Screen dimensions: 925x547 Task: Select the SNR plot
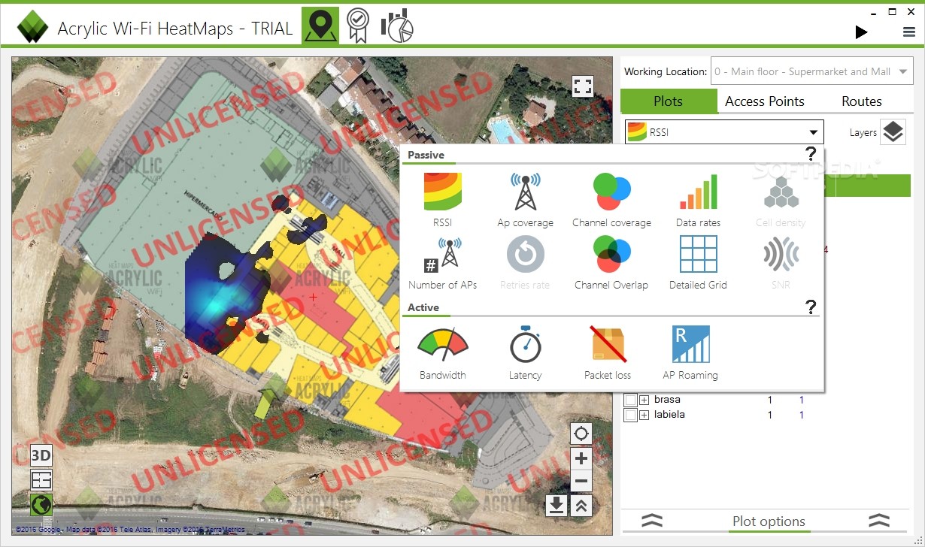(781, 255)
